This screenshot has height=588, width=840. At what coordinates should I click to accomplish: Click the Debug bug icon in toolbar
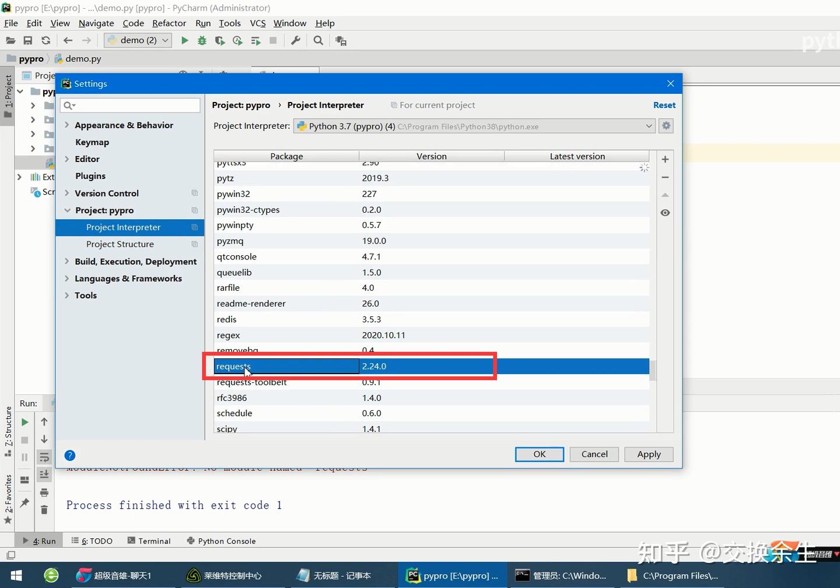202,40
